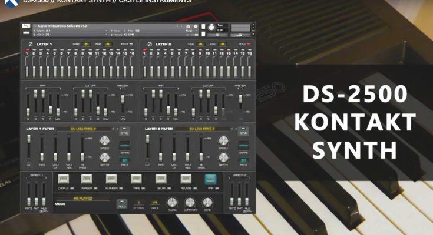The image size is (433, 235).
Task: Click the Kontakt camera snapshot icon
Action: coord(189,26)
